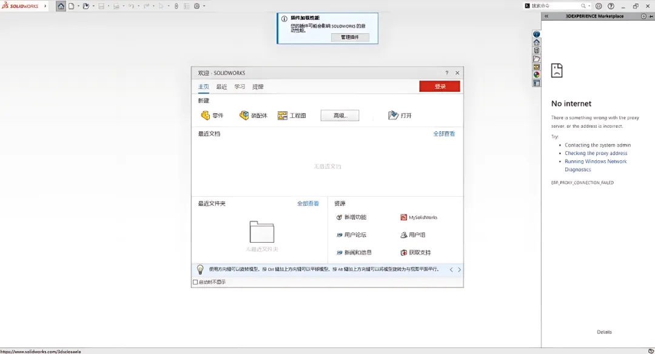Open the MySolidWorks resource link

[419, 217]
